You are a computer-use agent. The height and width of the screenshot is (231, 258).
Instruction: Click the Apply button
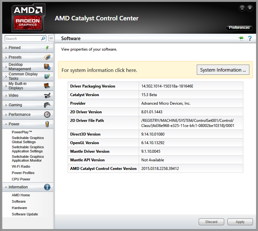click(x=240, y=222)
